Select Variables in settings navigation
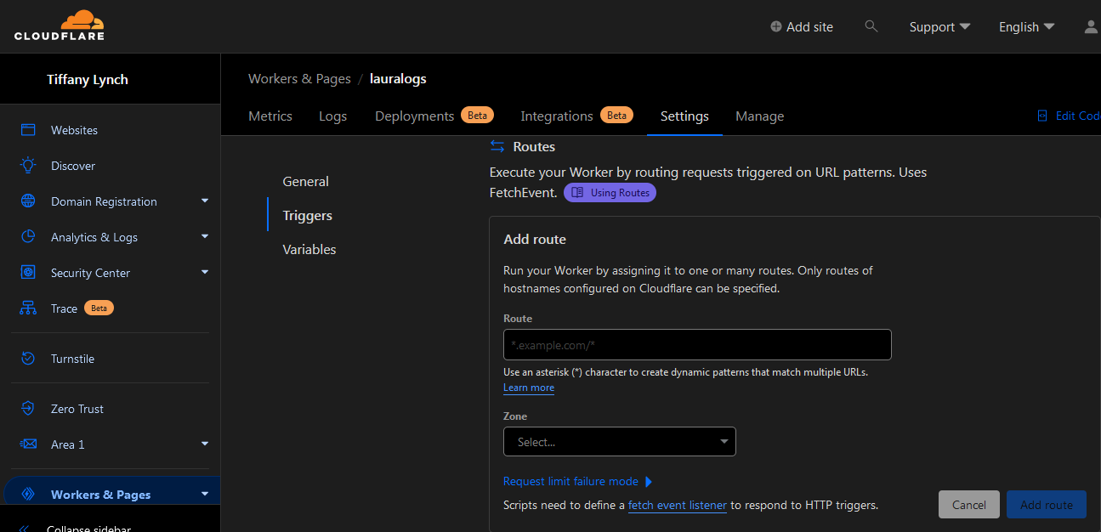1101x532 pixels. tap(309, 250)
